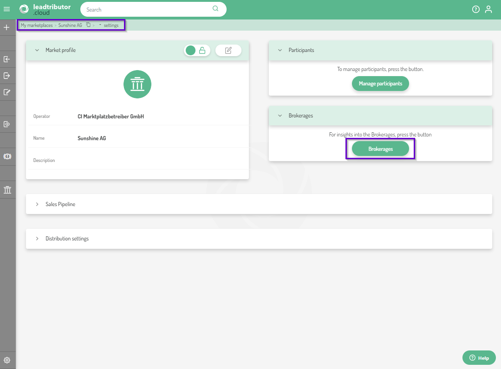The image size is (501, 369).
Task: Toggle the Market profile lock switch
Action: 197,50
